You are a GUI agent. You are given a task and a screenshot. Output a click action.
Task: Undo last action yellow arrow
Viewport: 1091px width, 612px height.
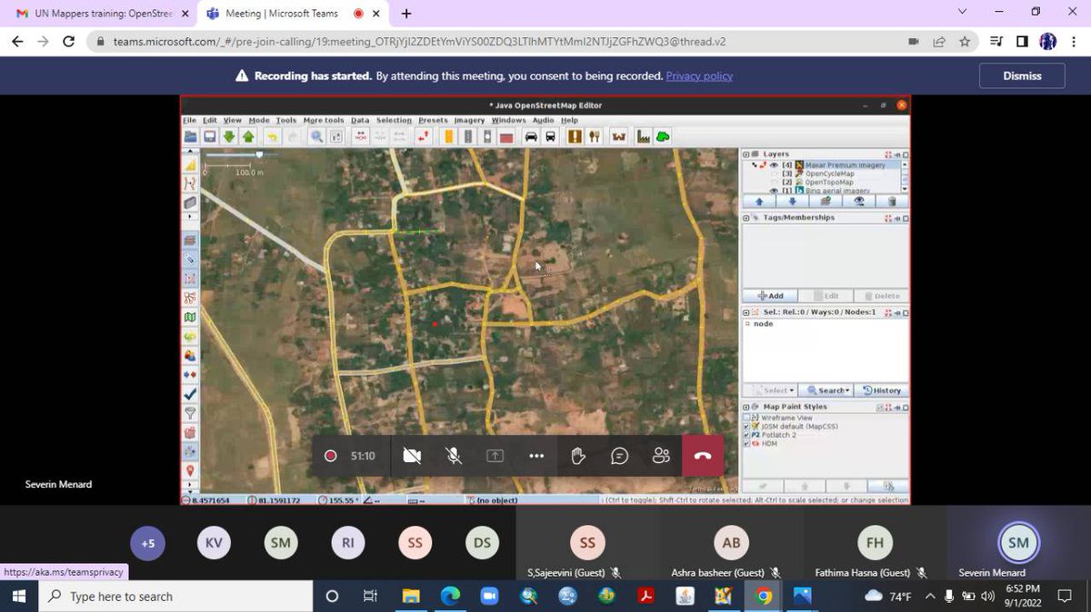272,137
